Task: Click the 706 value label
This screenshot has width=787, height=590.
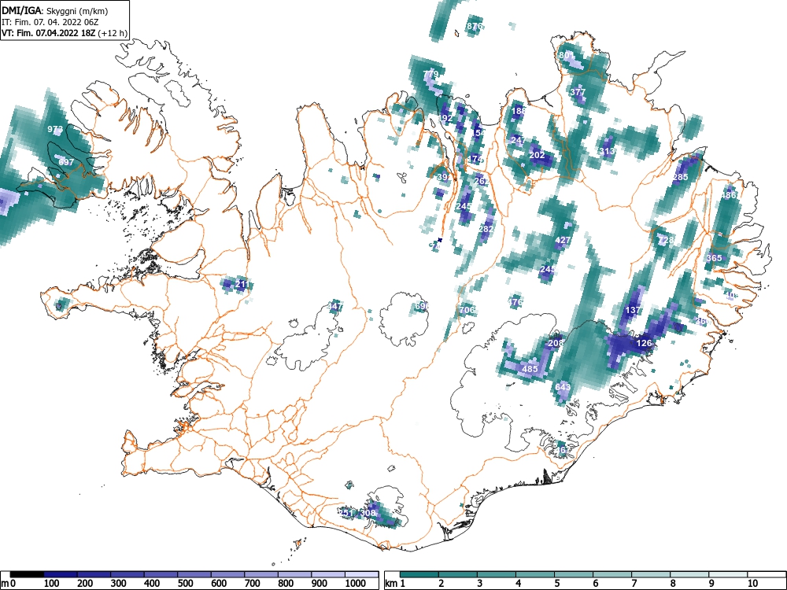Action: click(x=467, y=310)
